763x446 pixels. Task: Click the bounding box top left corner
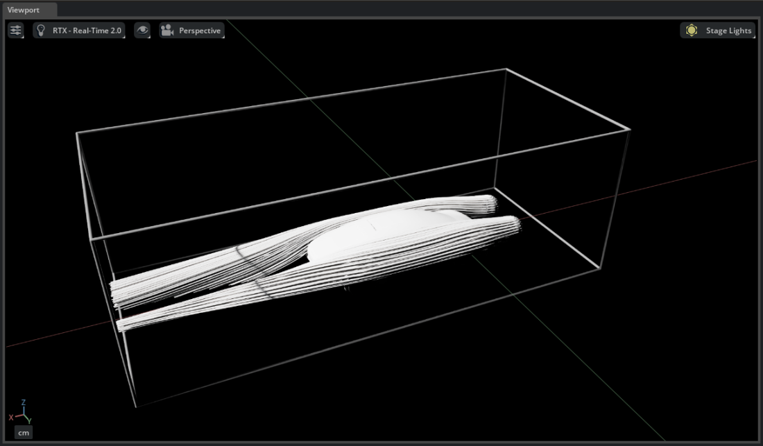pos(77,132)
